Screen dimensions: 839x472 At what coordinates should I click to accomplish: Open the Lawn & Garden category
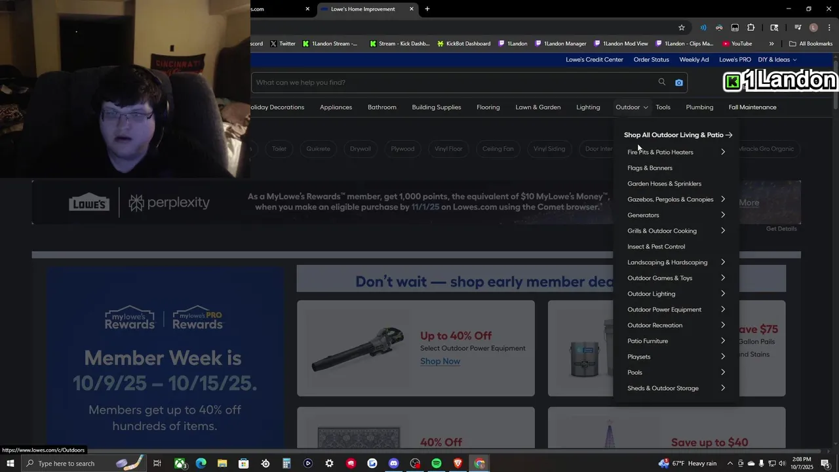(x=538, y=108)
